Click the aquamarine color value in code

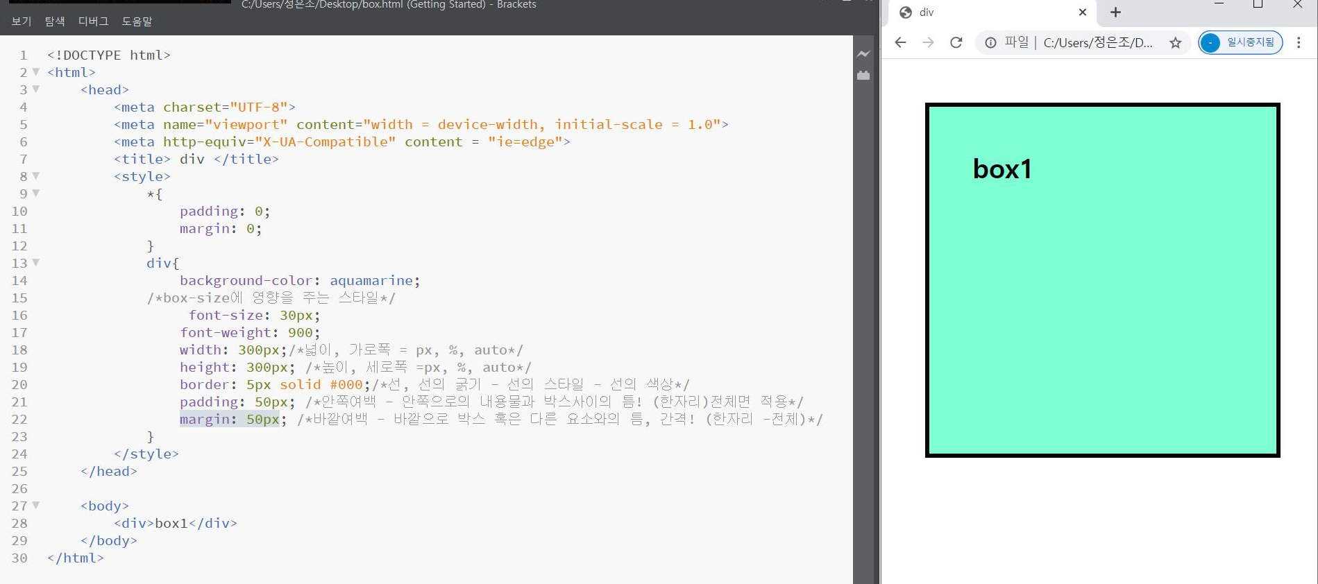point(371,280)
